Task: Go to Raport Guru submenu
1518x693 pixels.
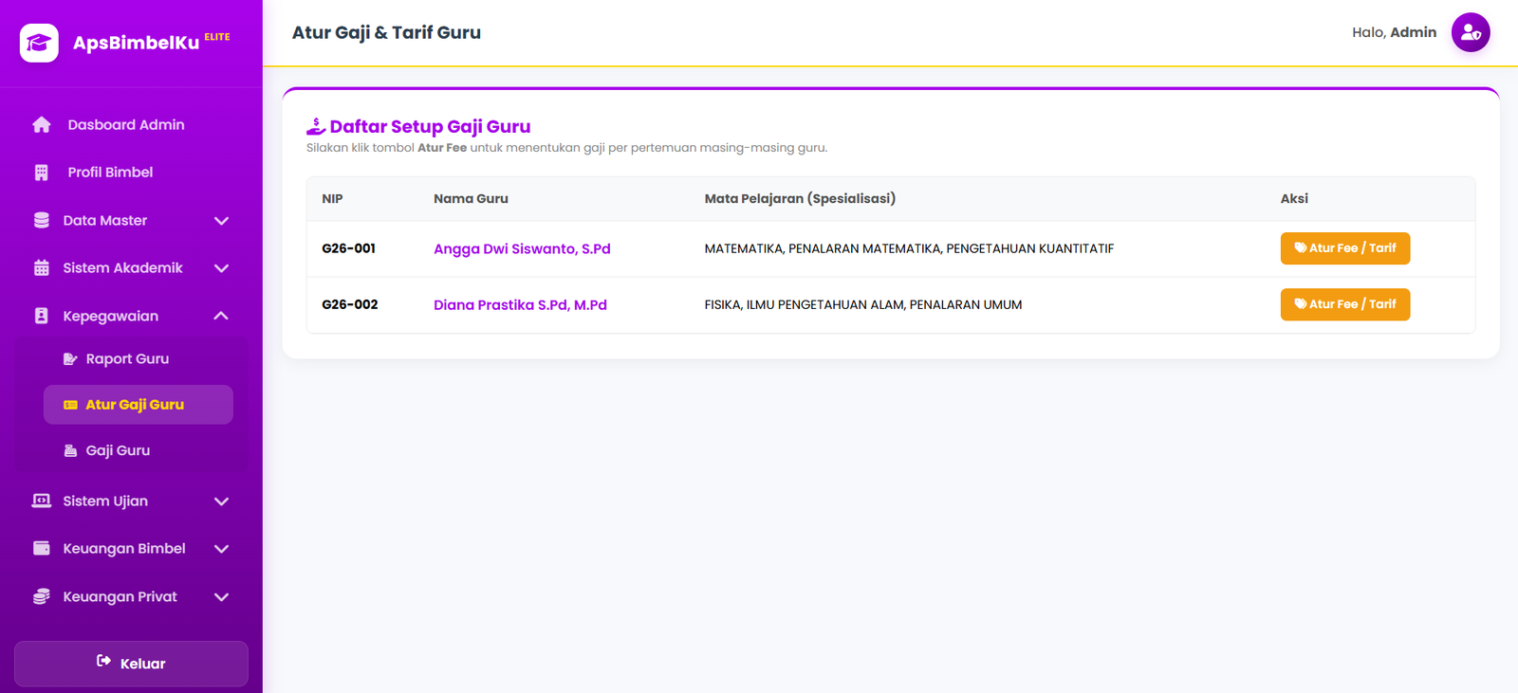Action: point(139,359)
